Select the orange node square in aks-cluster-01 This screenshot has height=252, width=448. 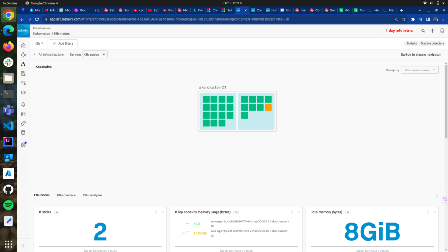[x=268, y=107]
